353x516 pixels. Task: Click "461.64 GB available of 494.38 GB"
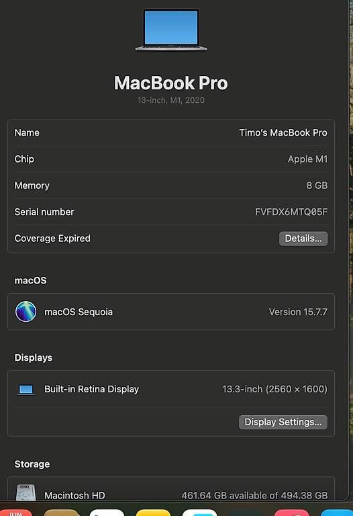(x=255, y=495)
